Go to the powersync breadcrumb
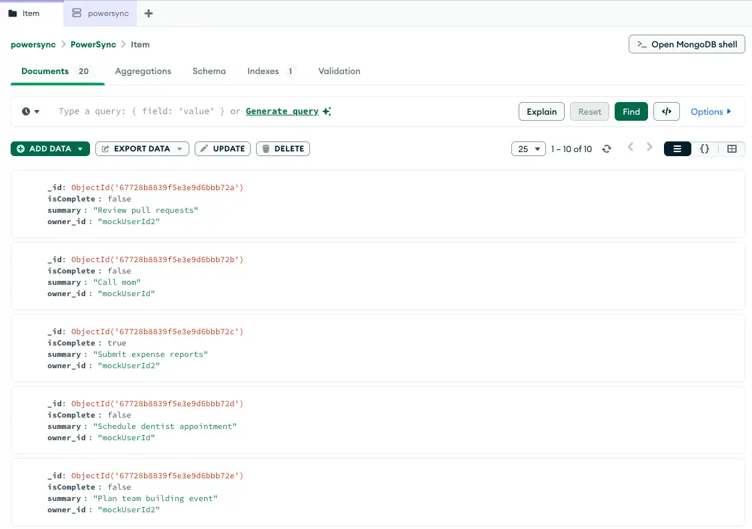The width and height of the screenshot is (752, 529). tap(33, 44)
